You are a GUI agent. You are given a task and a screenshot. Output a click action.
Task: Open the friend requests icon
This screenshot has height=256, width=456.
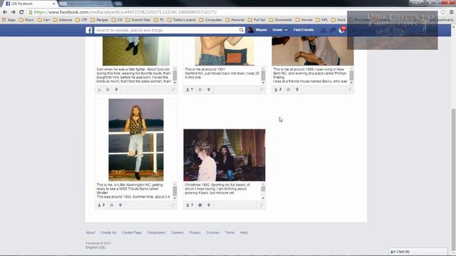(323, 30)
